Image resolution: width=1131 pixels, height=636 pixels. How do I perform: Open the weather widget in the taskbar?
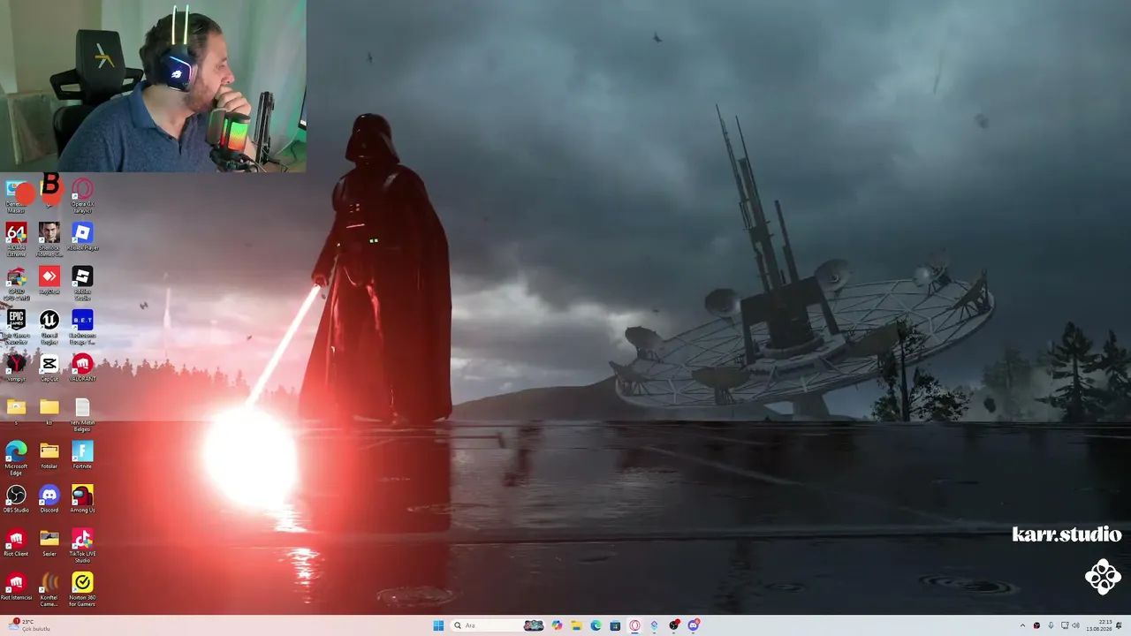[x=30, y=625]
